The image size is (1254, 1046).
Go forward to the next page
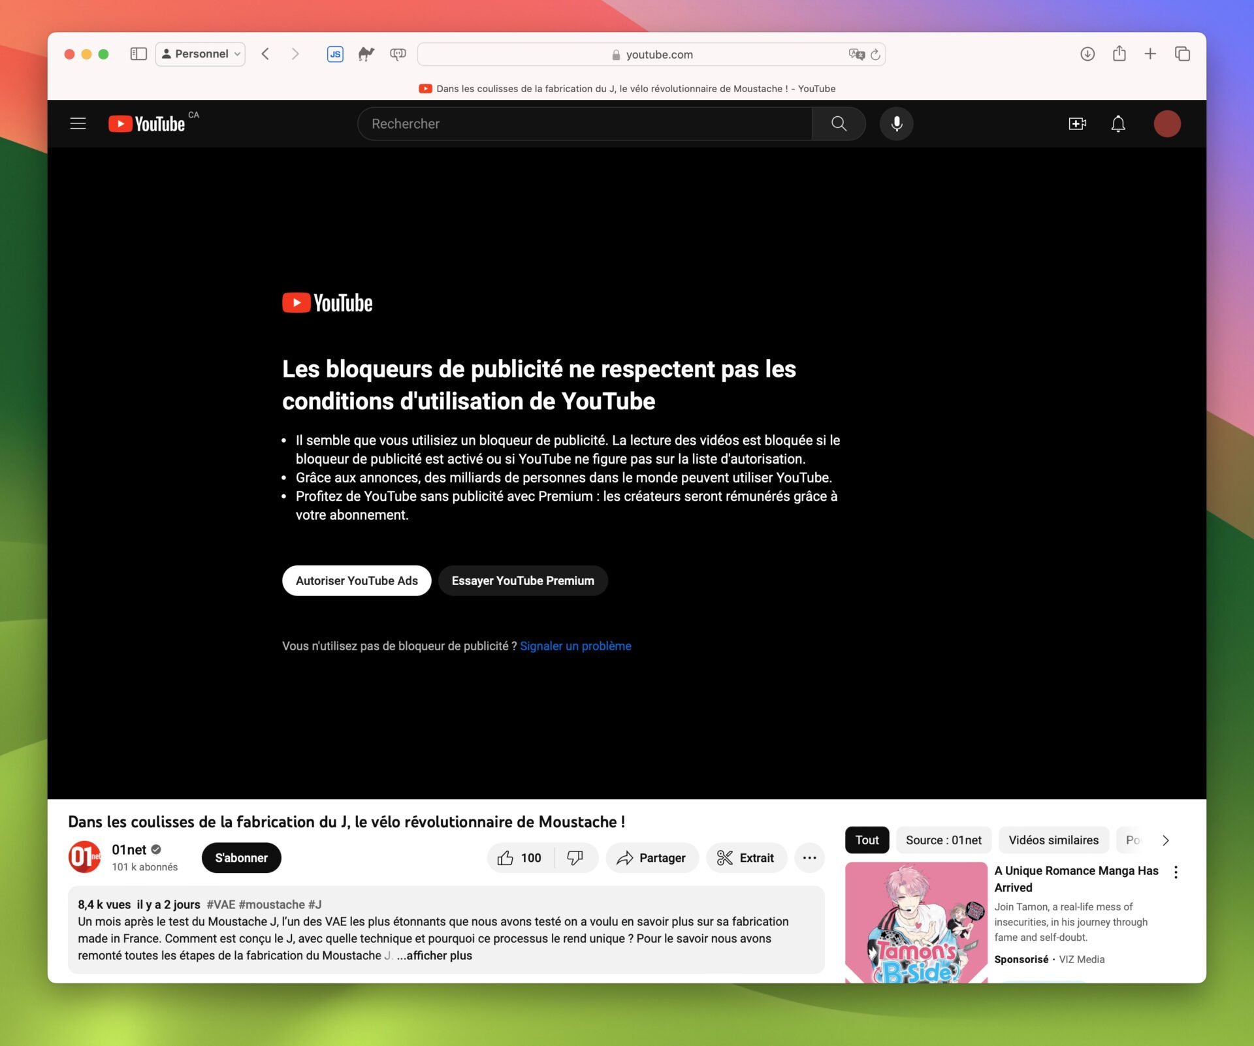point(295,54)
